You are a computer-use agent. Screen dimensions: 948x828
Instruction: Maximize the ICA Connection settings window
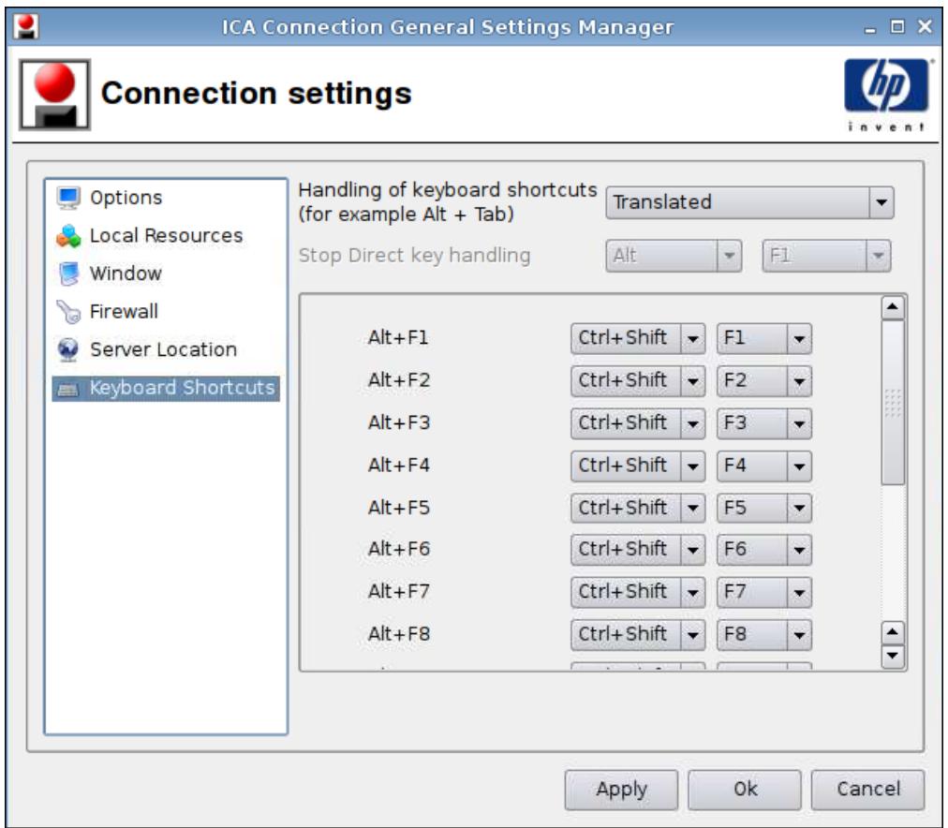[x=897, y=26]
